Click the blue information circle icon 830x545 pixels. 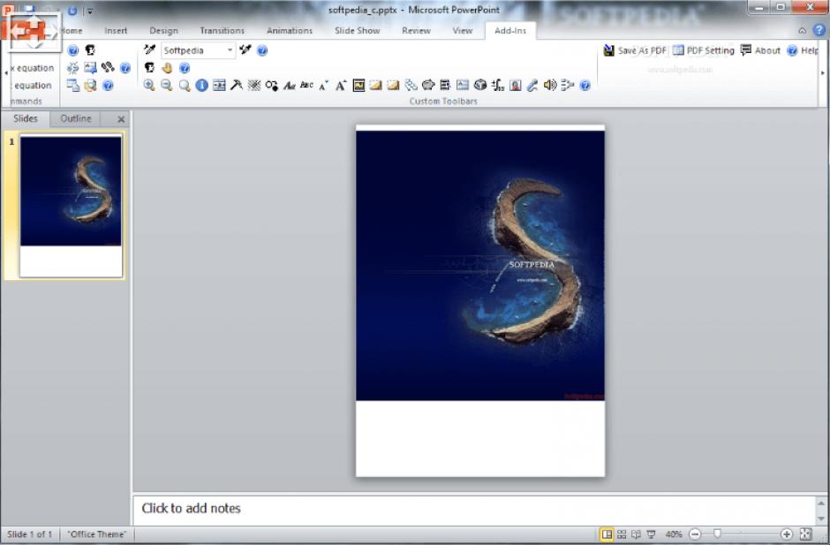pyautogui.click(x=201, y=86)
